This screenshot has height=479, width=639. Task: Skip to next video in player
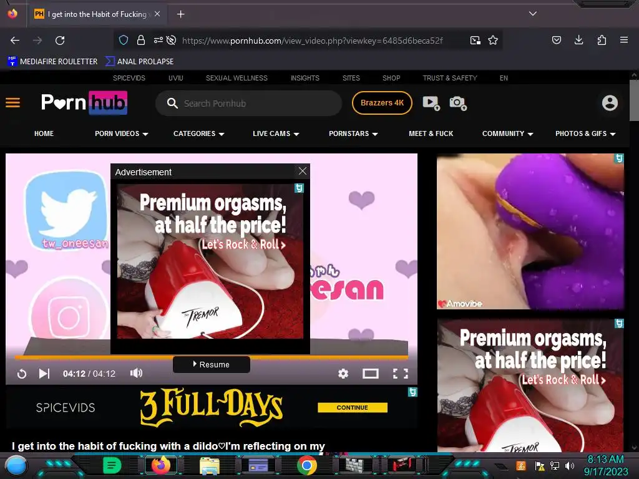44,374
